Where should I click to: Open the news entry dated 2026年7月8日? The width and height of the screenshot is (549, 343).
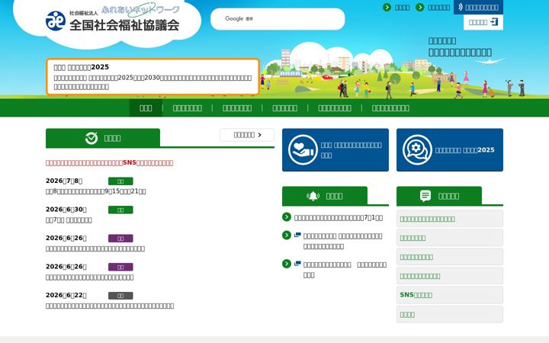[95, 191]
